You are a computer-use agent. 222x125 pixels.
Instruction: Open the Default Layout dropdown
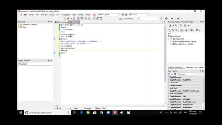coord(118,15)
